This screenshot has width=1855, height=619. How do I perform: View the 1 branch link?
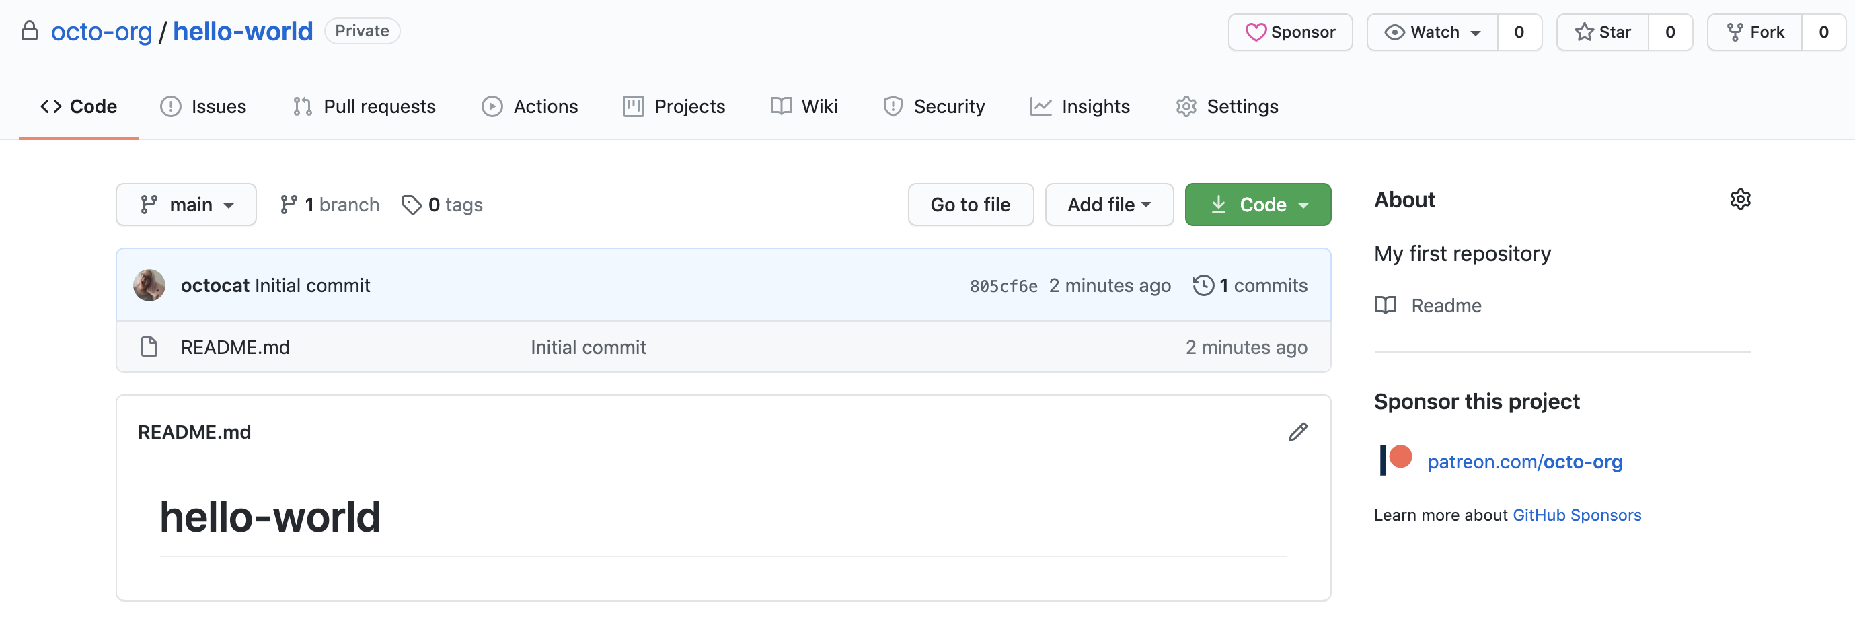pos(330,205)
